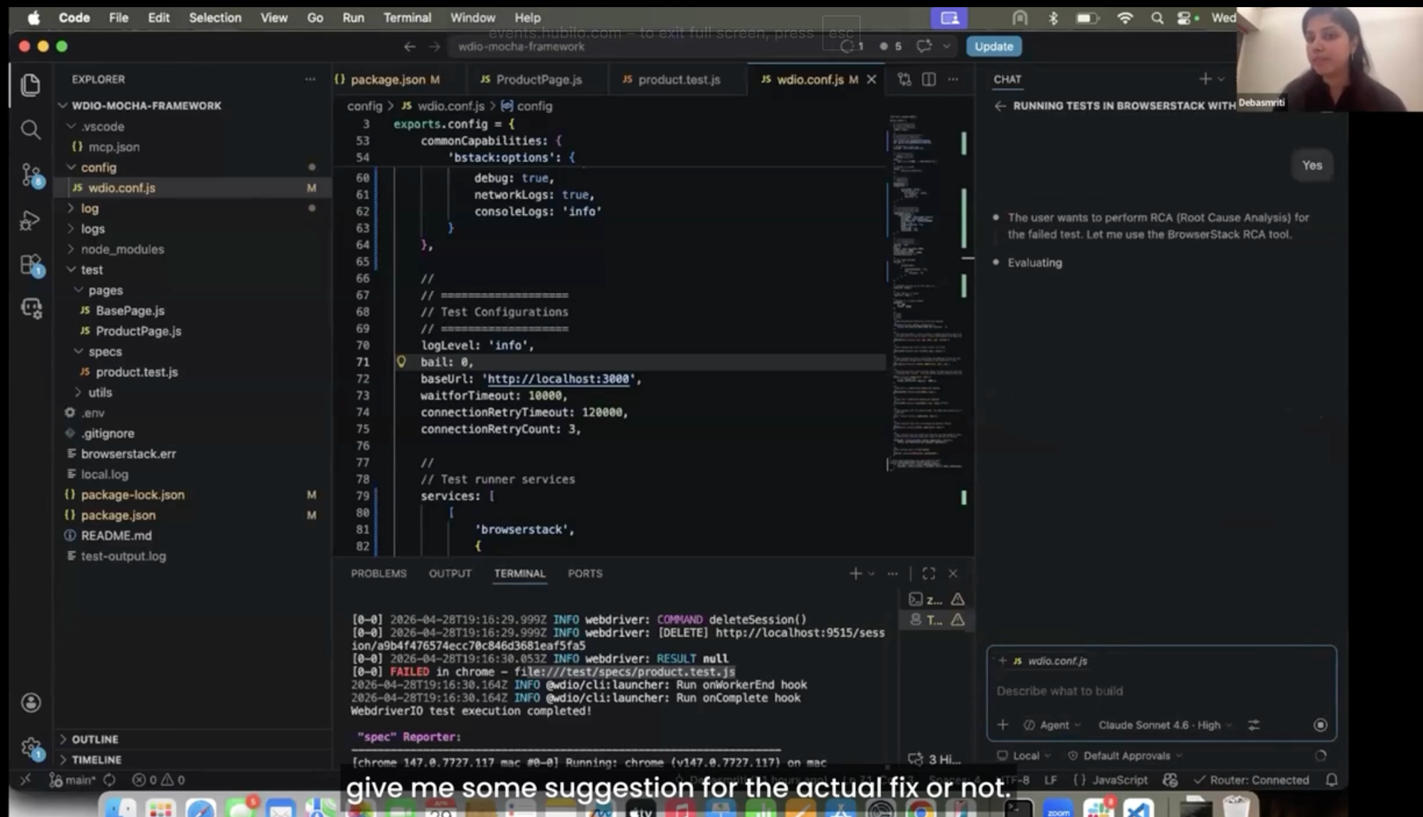Click Router: Connected status item
This screenshot has width=1423, height=817.
pos(1251,780)
